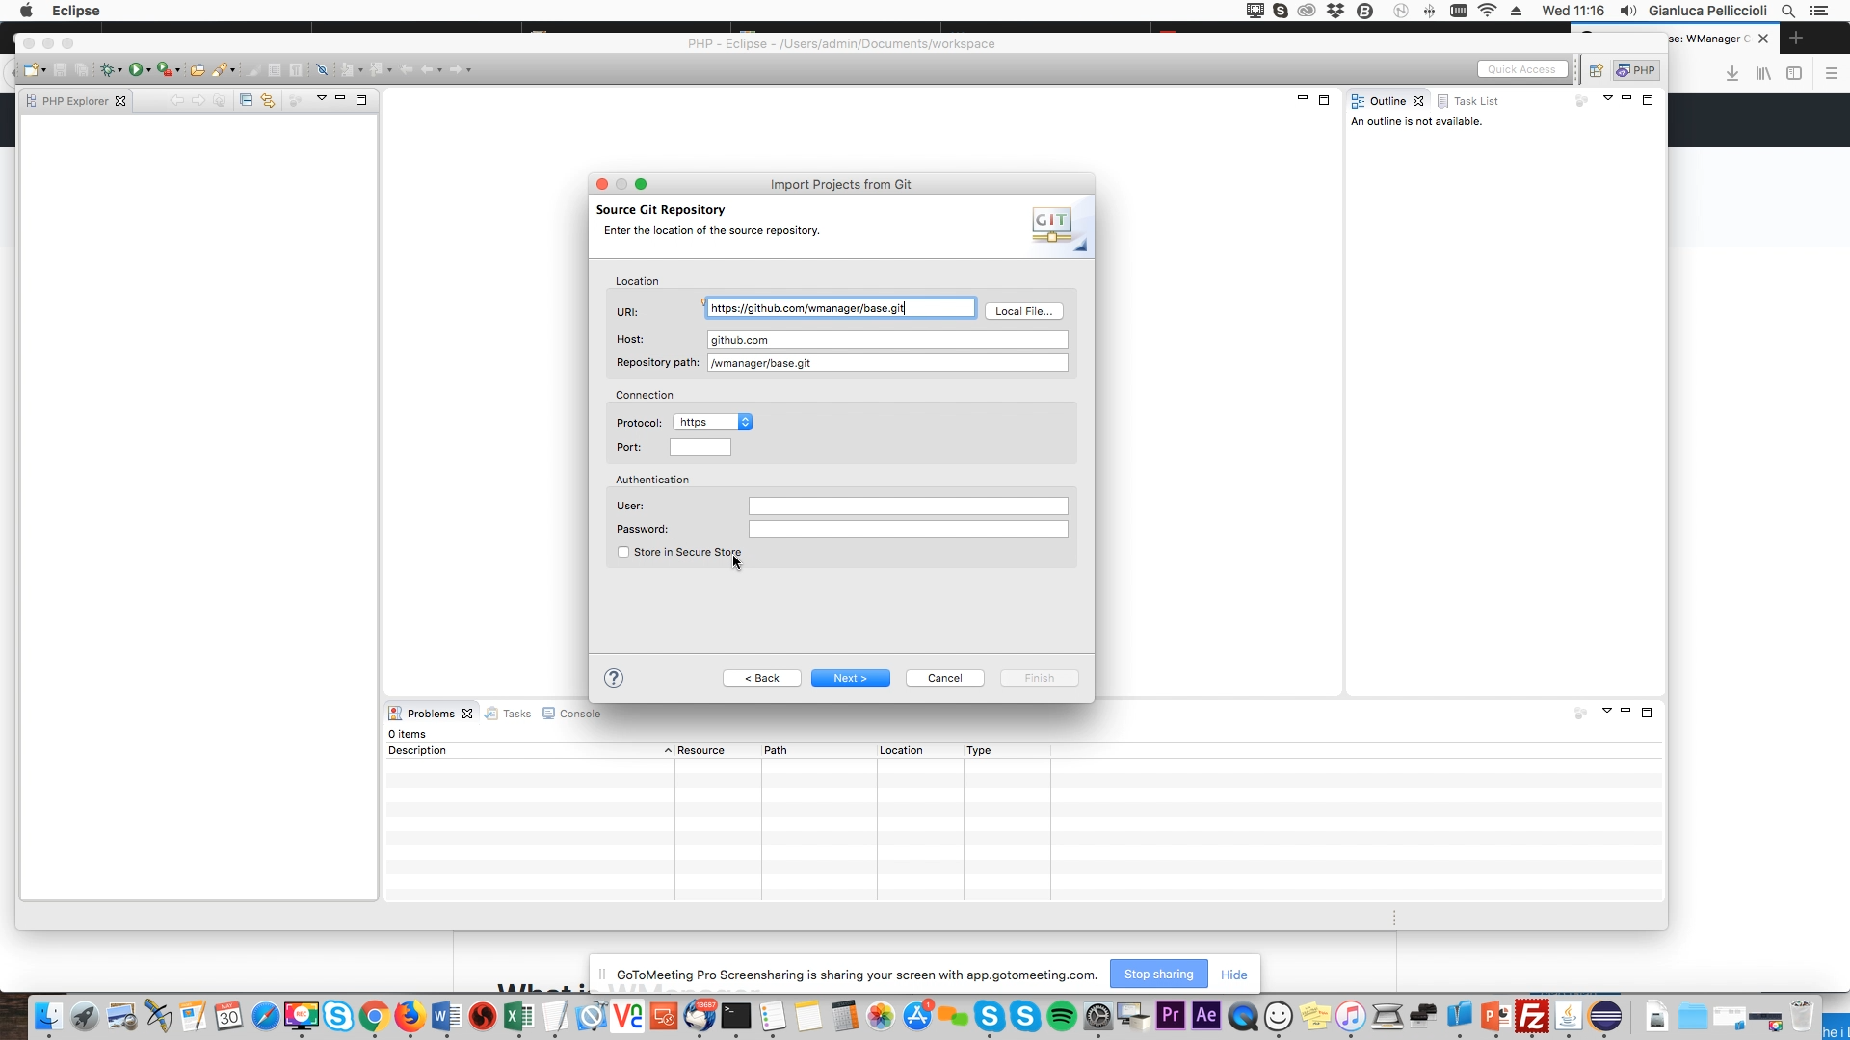Screen dimensions: 1850x1040
Task: Click the Description column header in Problems
Action: [417, 750]
